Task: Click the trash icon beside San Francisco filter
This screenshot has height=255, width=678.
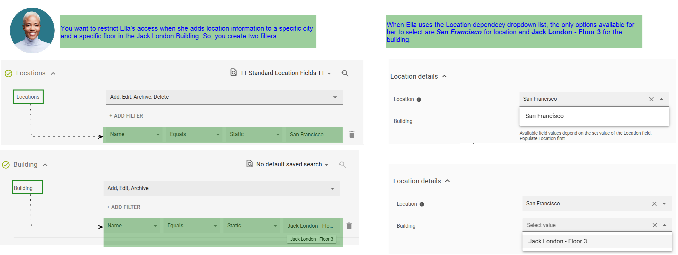Action: click(351, 134)
